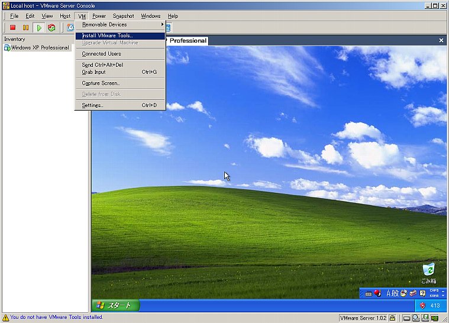Click the floppy drive device status icon

pyautogui.click(x=425, y=318)
